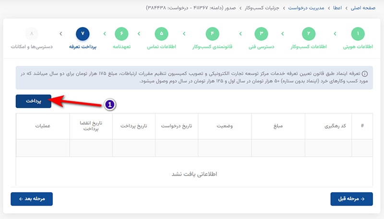The width and height of the screenshot is (384, 219).
Task: Go back with مرحله قبل button
Action: tap(352, 199)
